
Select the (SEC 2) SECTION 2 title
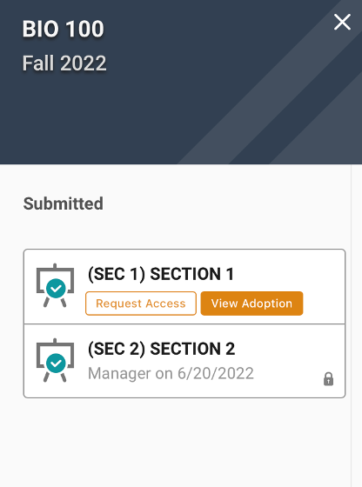coord(161,349)
